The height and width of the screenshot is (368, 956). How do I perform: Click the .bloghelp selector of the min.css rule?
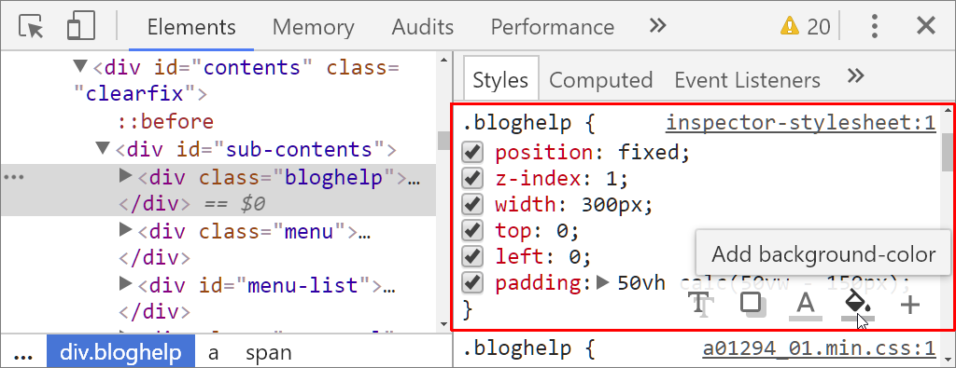517,349
